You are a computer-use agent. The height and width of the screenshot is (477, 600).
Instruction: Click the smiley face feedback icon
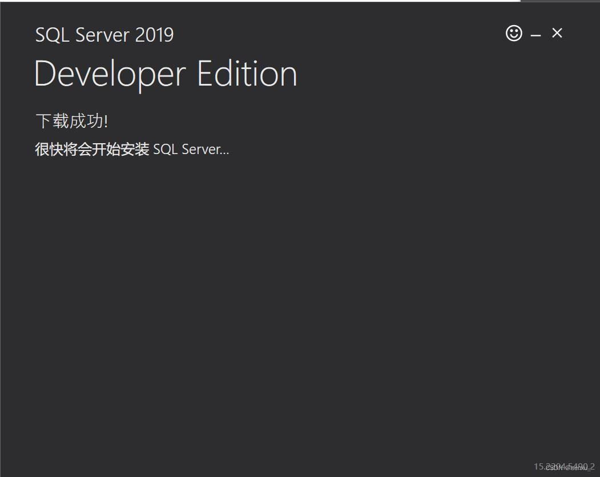(x=514, y=34)
